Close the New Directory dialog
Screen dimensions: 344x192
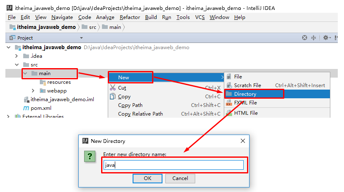click(242, 141)
